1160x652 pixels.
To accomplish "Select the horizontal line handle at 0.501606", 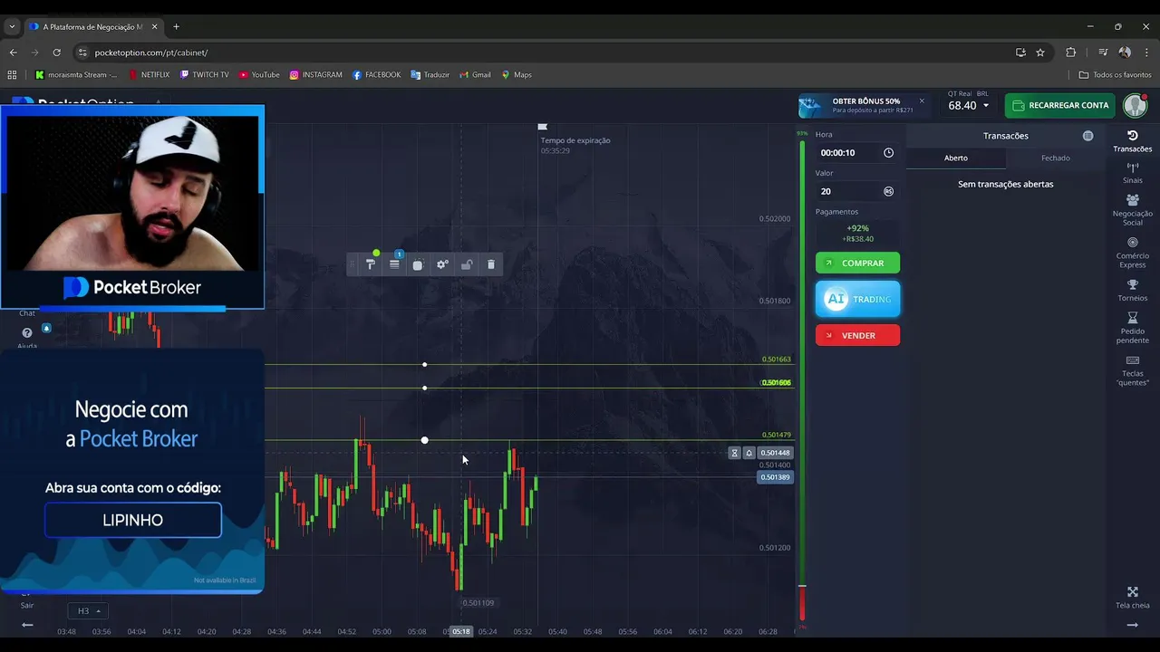I will tap(425, 388).
